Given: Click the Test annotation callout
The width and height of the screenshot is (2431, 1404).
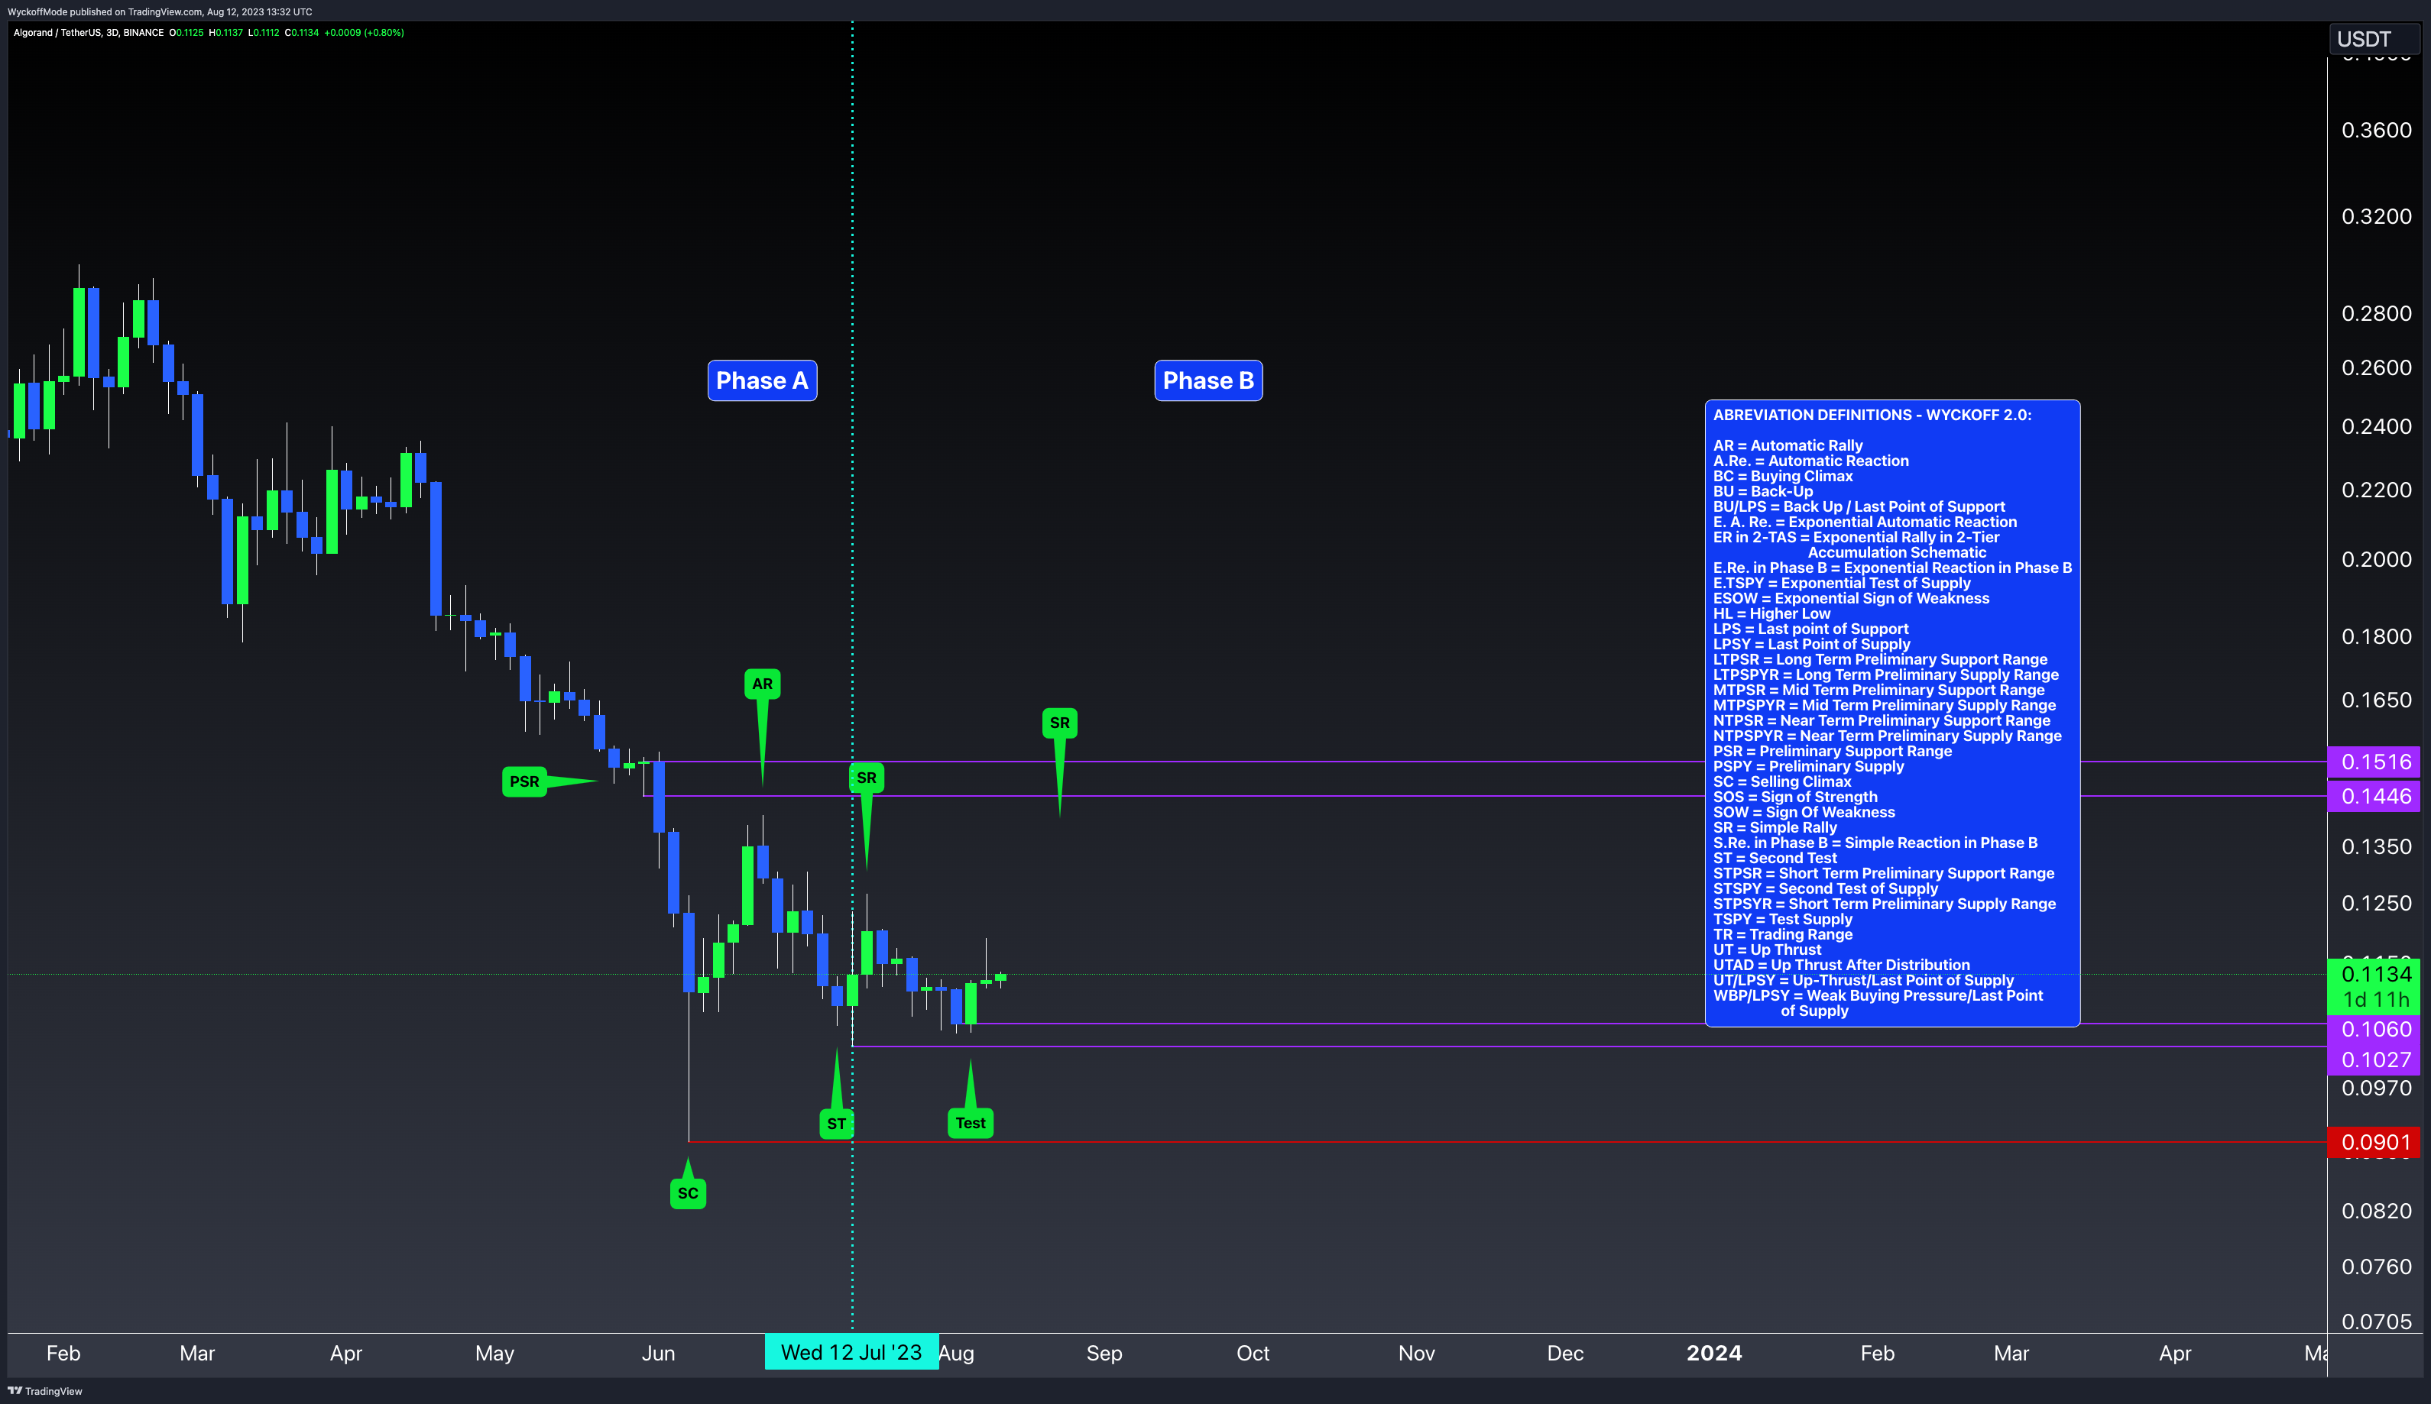Looking at the screenshot, I should tap(971, 1122).
